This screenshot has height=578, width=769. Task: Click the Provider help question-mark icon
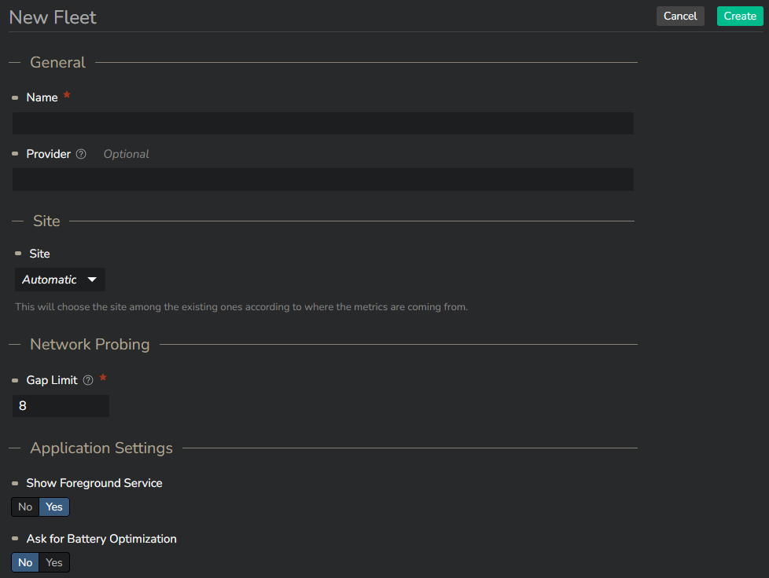click(x=81, y=154)
